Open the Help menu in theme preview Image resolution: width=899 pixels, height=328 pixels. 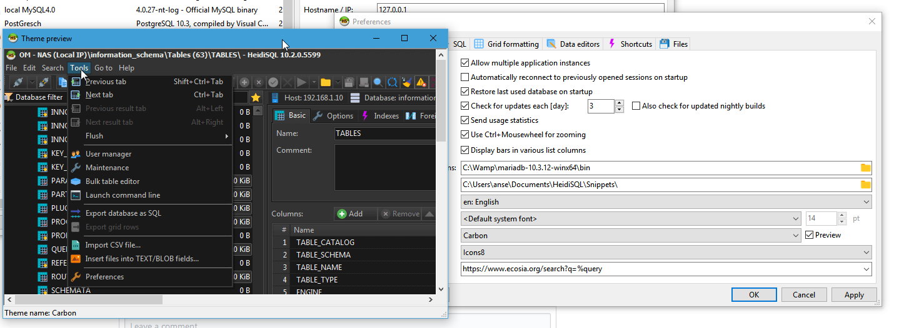pos(126,68)
